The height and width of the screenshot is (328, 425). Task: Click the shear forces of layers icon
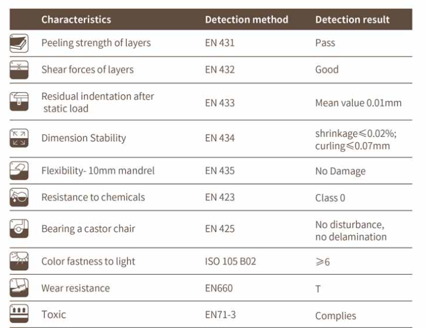[19, 70]
